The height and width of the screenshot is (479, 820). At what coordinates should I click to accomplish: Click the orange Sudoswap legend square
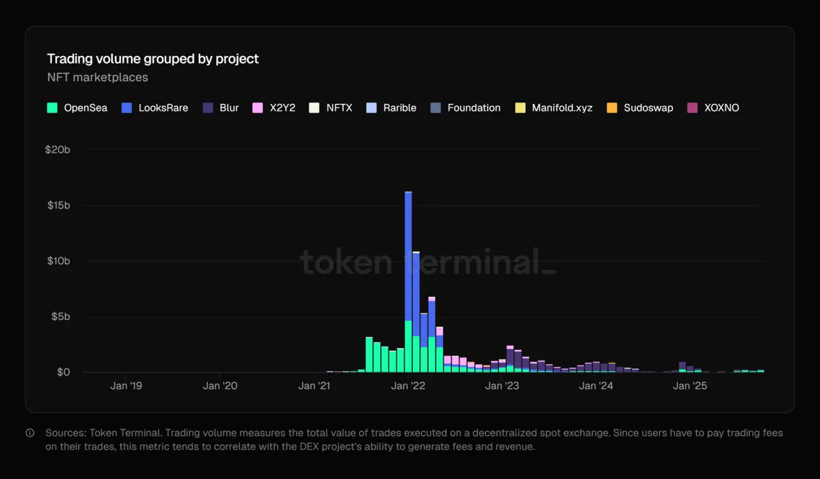pyautogui.click(x=612, y=108)
